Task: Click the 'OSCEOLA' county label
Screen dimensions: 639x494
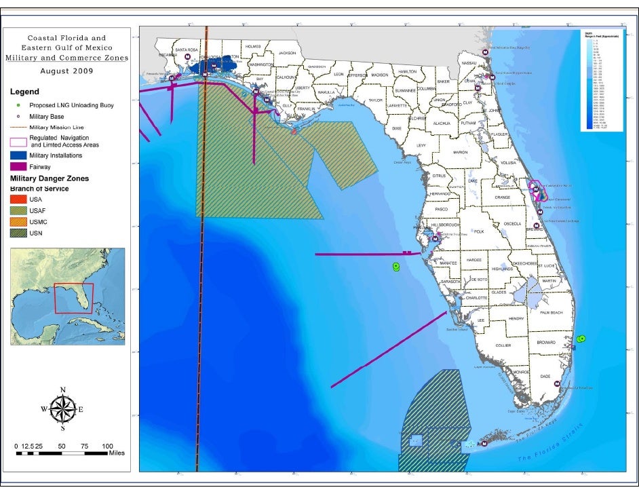Action: (x=512, y=224)
